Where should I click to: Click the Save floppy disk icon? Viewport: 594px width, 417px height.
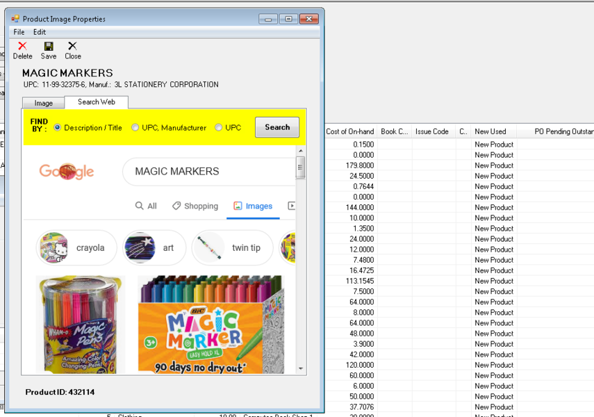pyautogui.click(x=49, y=47)
